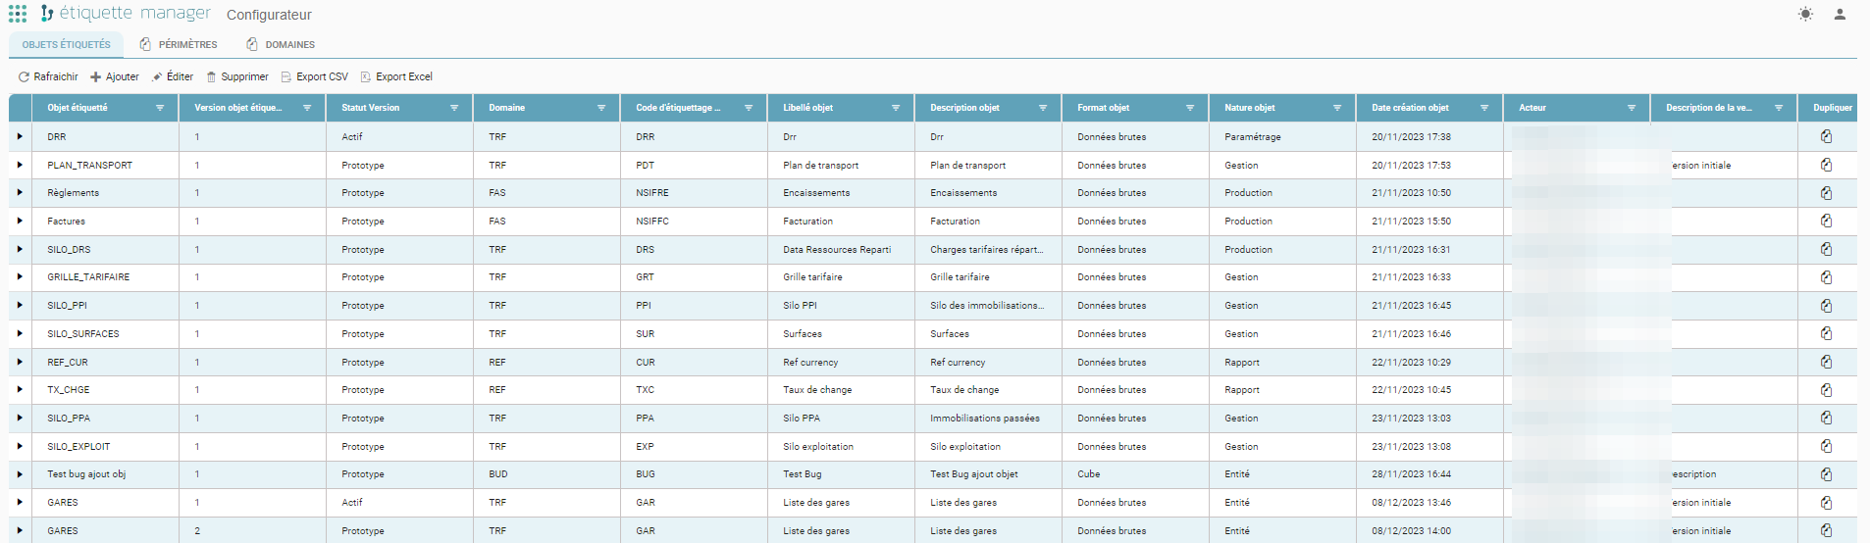Image resolution: width=1870 pixels, height=543 pixels.
Task: Duplicate the DRR row object
Action: point(1826,137)
